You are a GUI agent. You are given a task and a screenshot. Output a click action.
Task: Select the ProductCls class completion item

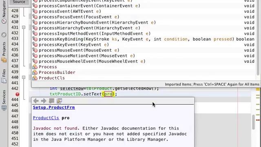143,78
